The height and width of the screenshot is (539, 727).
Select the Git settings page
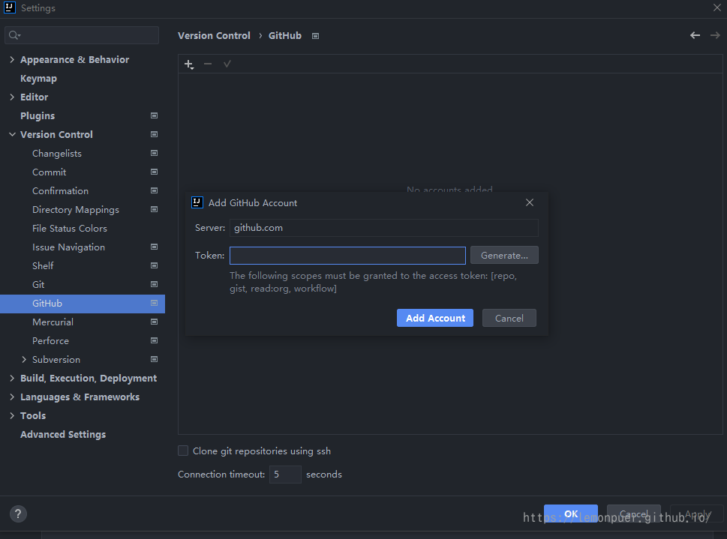38,285
